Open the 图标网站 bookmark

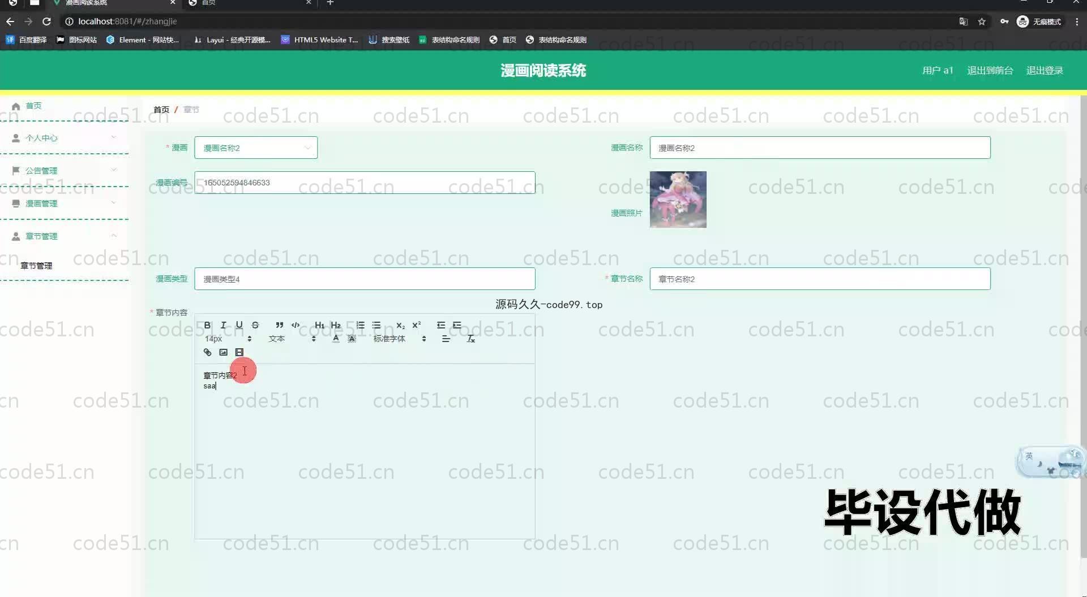pos(76,40)
